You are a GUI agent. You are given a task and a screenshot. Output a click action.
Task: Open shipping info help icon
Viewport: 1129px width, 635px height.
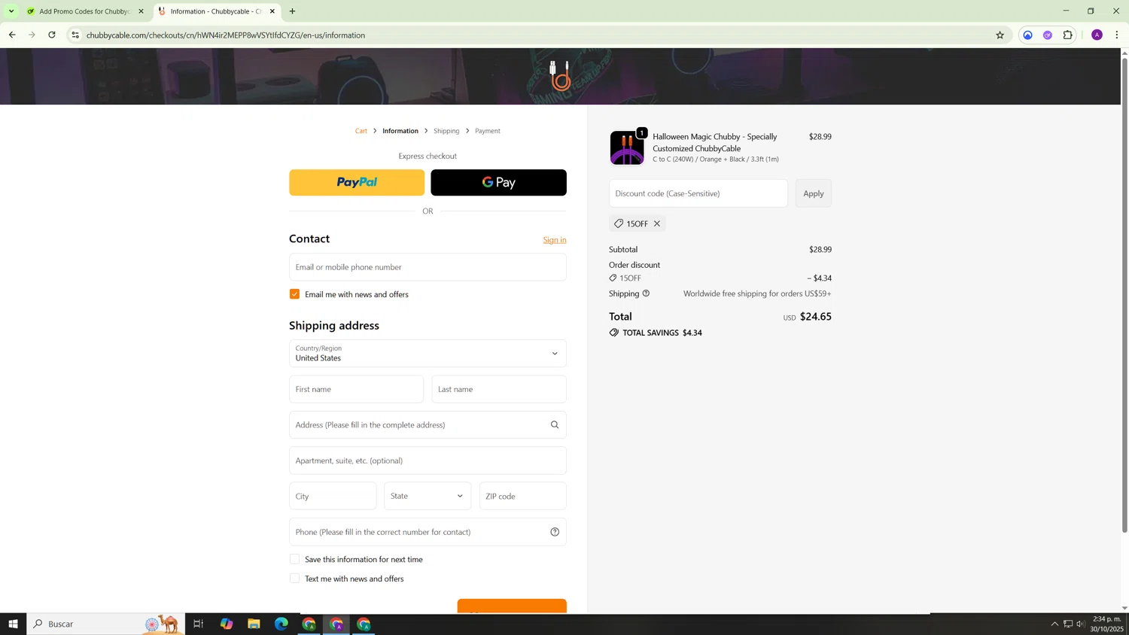coord(646,293)
